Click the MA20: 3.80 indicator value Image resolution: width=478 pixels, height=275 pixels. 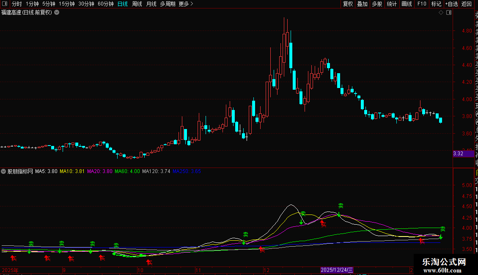100,171
